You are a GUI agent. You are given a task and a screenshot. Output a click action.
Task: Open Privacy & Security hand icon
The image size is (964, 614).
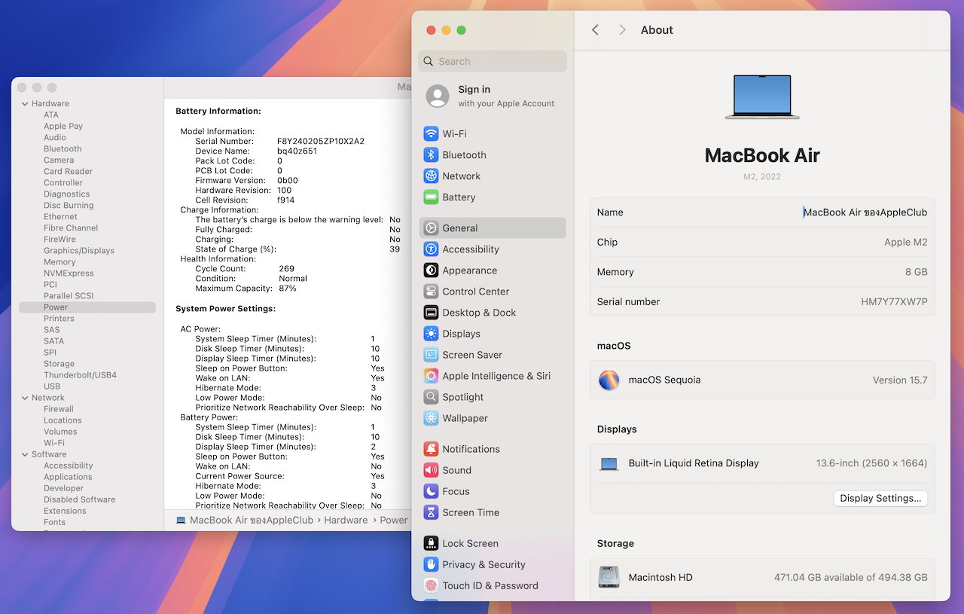431,564
